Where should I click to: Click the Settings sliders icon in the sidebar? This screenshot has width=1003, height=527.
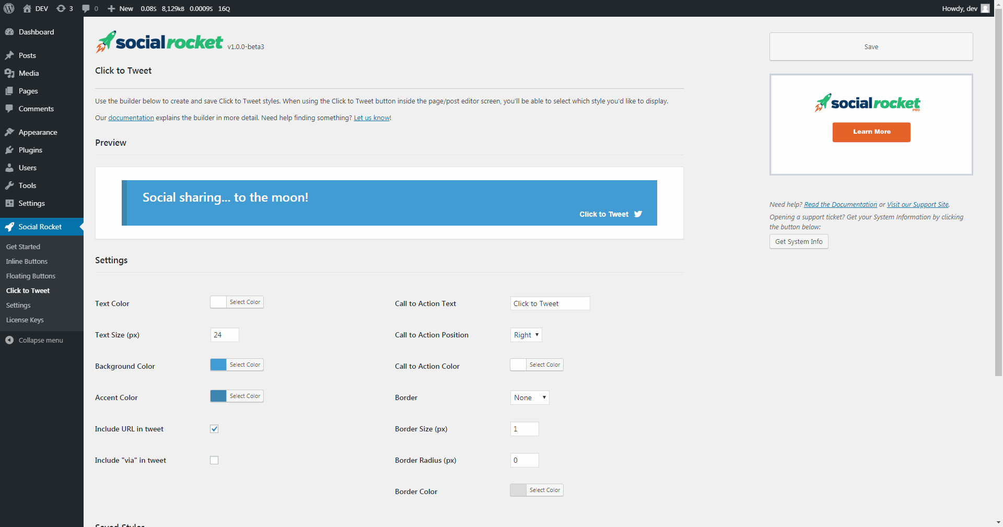coord(9,203)
